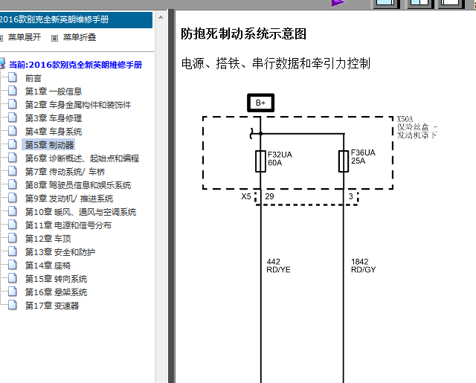Open 第12章 车顶 chapter
The image size is (476, 383).
(48, 239)
